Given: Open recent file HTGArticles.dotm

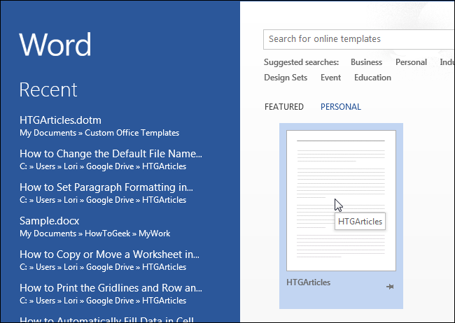Looking at the screenshot, I should coord(60,120).
